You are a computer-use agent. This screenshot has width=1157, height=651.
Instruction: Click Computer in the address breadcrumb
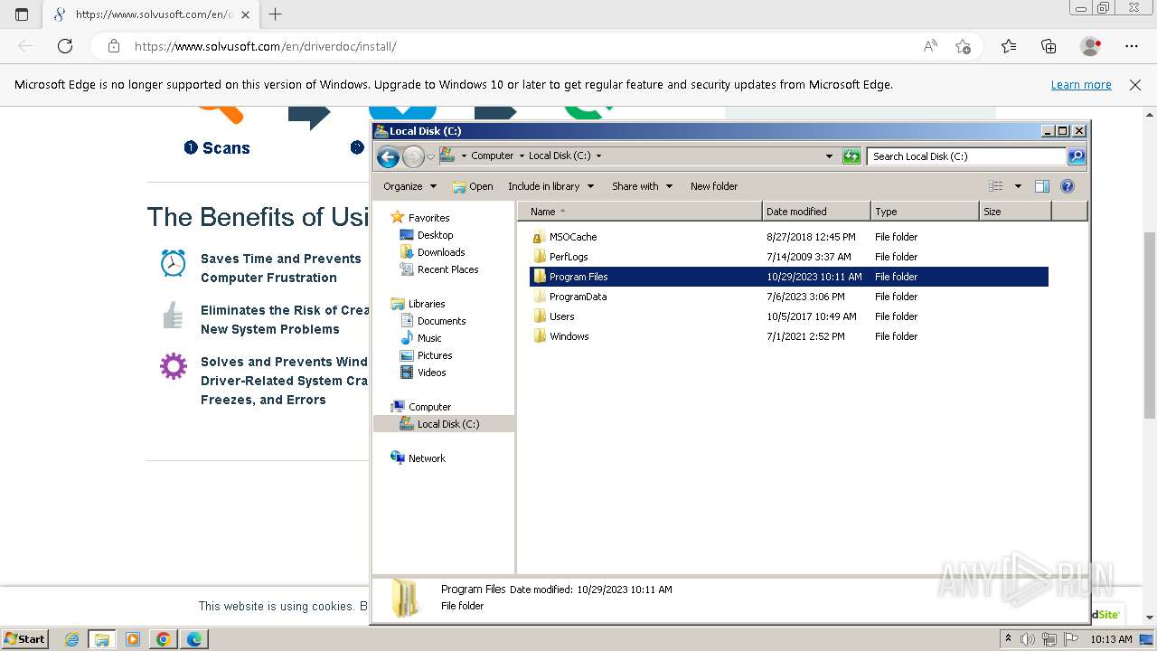coord(492,156)
